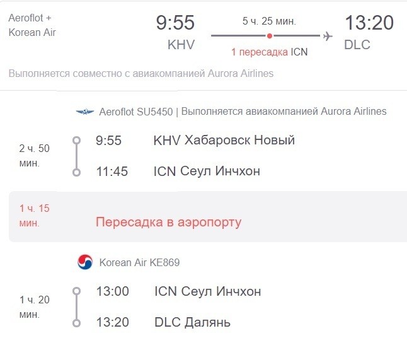Click the Korean Air logo icon

click(84, 262)
